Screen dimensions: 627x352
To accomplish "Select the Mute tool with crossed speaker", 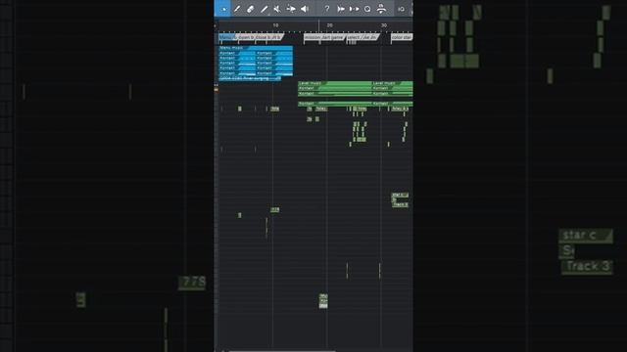I will pos(277,9).
